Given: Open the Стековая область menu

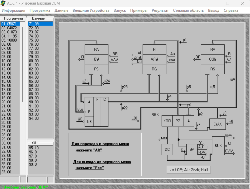Looking at the screenshot, I should coord(188,11).
